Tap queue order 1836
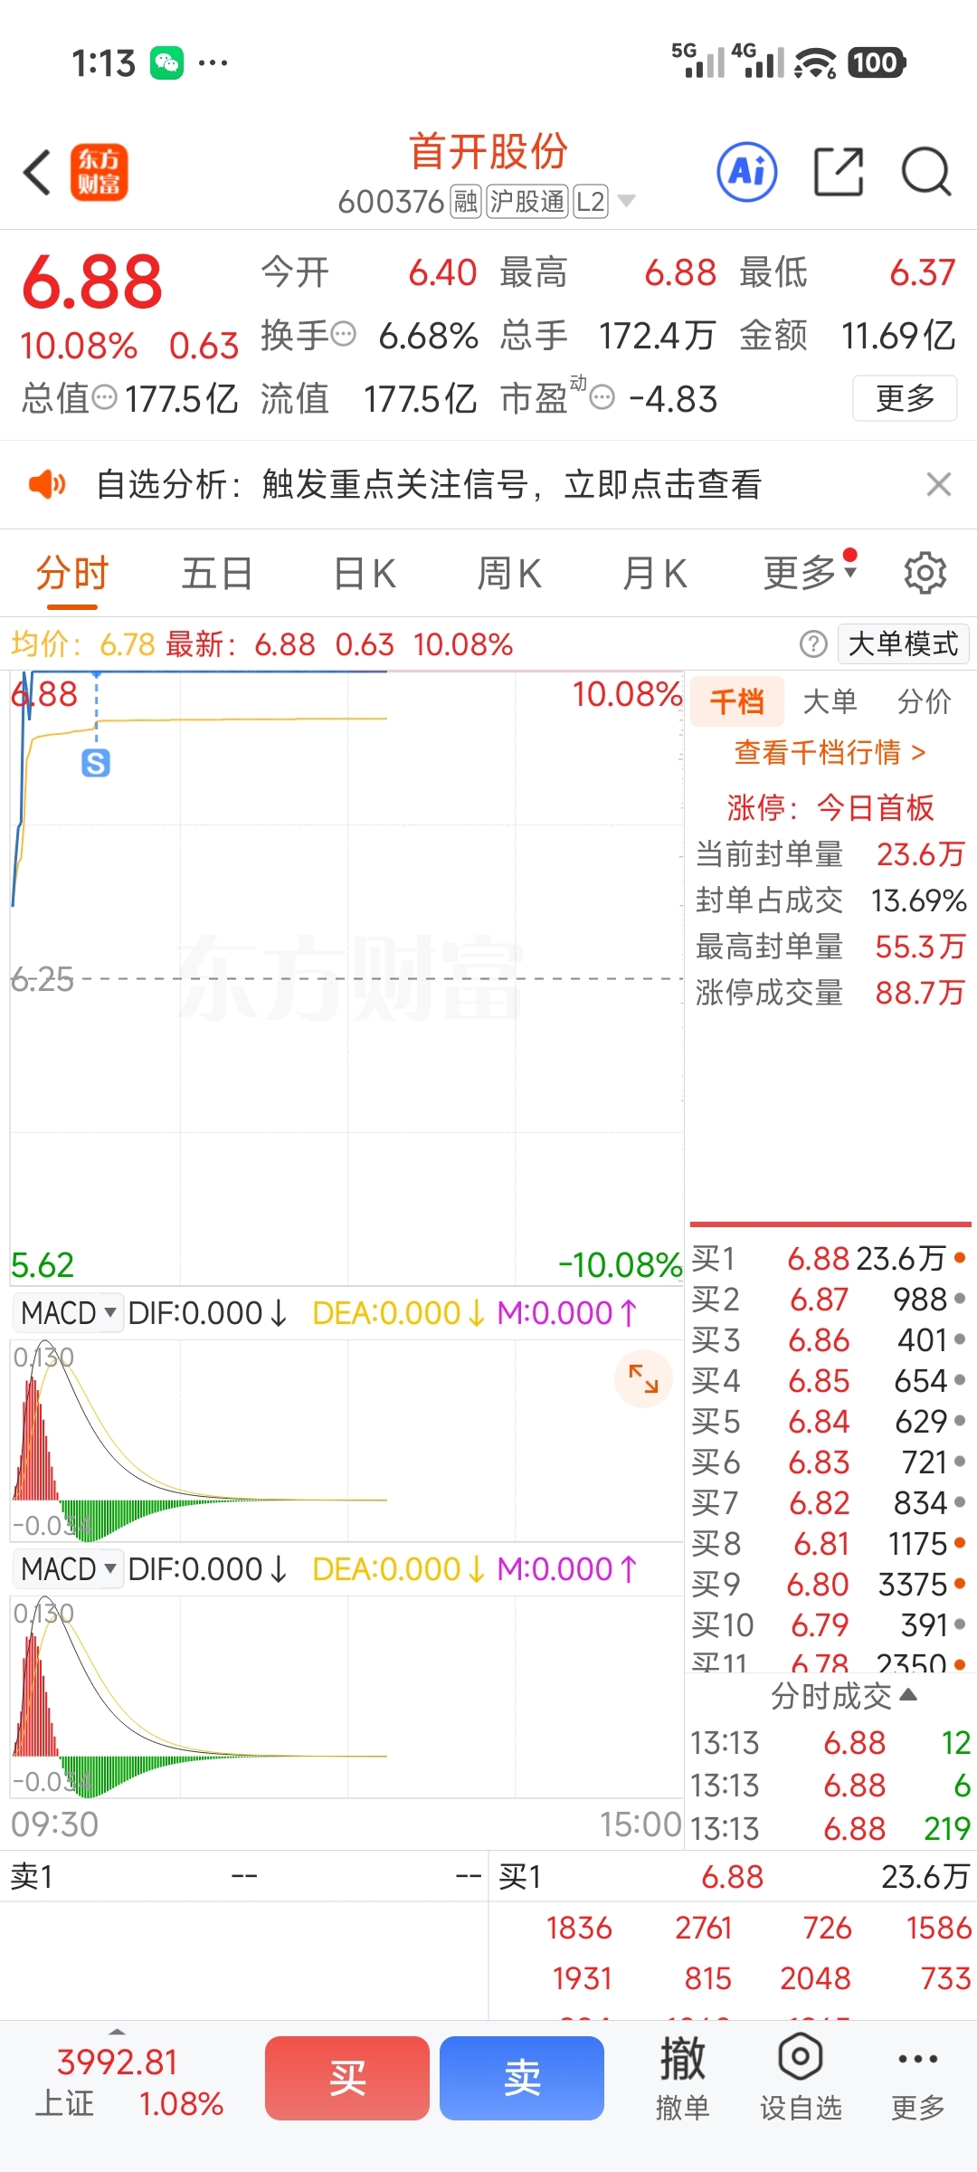 579,1928
